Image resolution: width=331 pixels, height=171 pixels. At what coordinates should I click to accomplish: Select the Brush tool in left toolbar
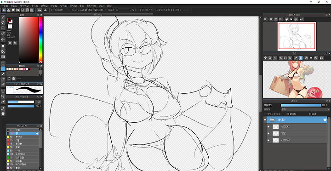(x=3, y=17)
